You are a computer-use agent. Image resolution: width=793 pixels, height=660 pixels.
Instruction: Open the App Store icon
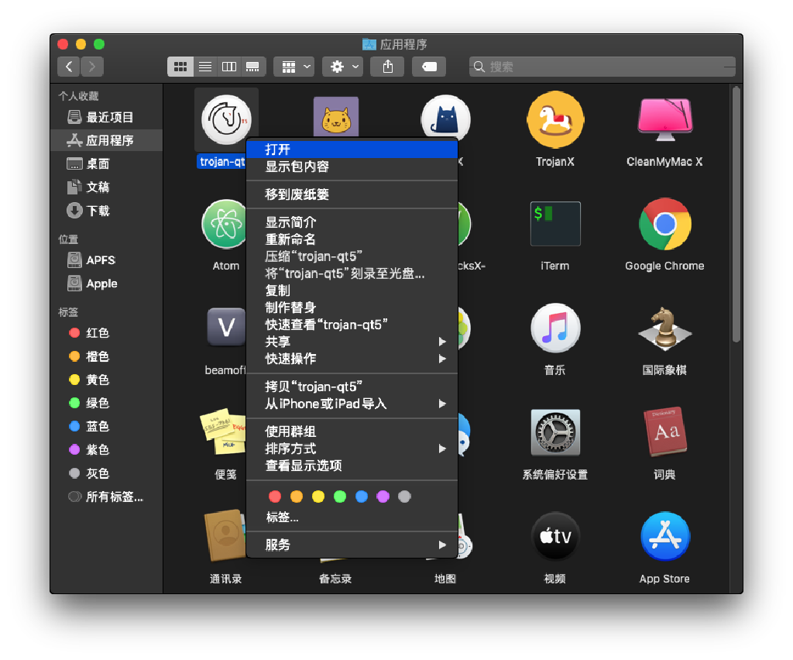[x=664, y=536]
